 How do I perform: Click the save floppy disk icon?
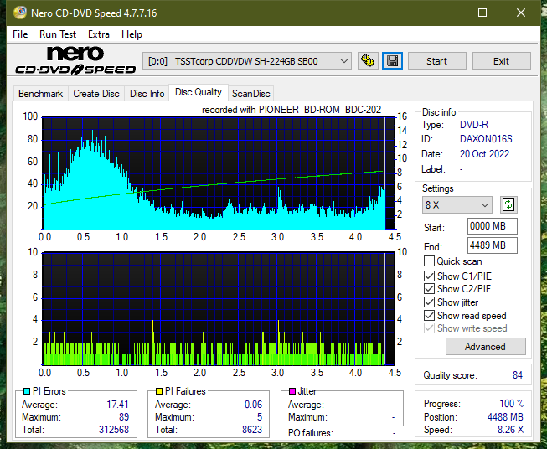tap(393, 61)
